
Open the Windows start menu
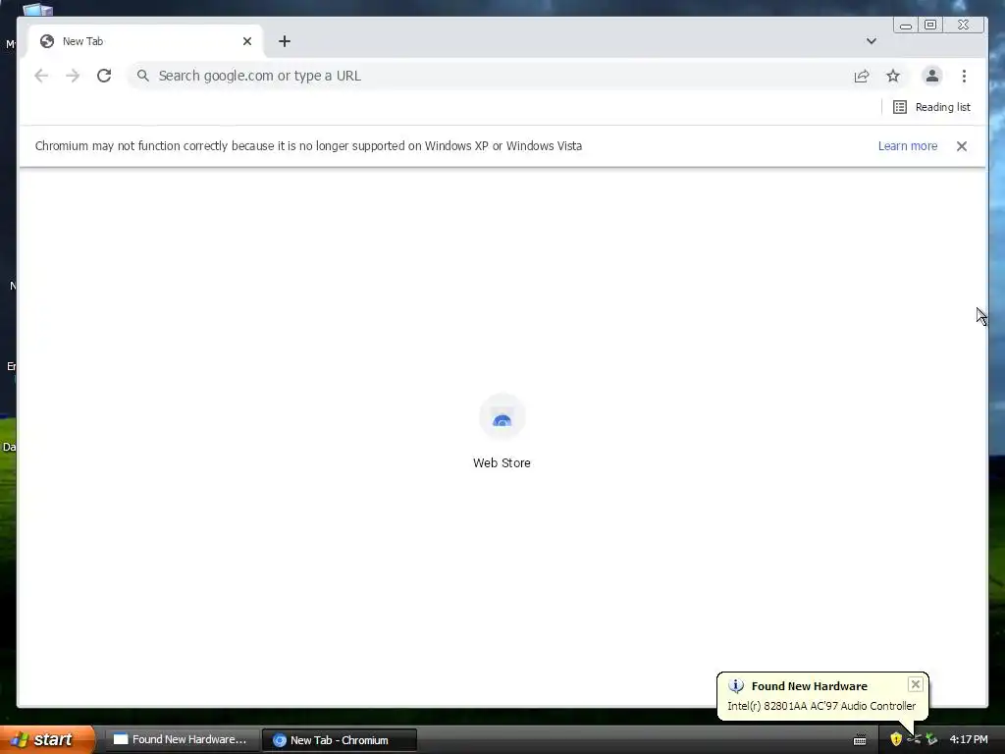[47, 740]
